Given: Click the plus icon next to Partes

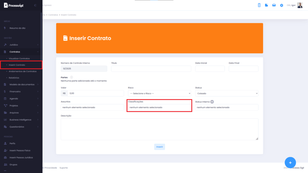Looking at the screenshot, I should click(72, 77).
